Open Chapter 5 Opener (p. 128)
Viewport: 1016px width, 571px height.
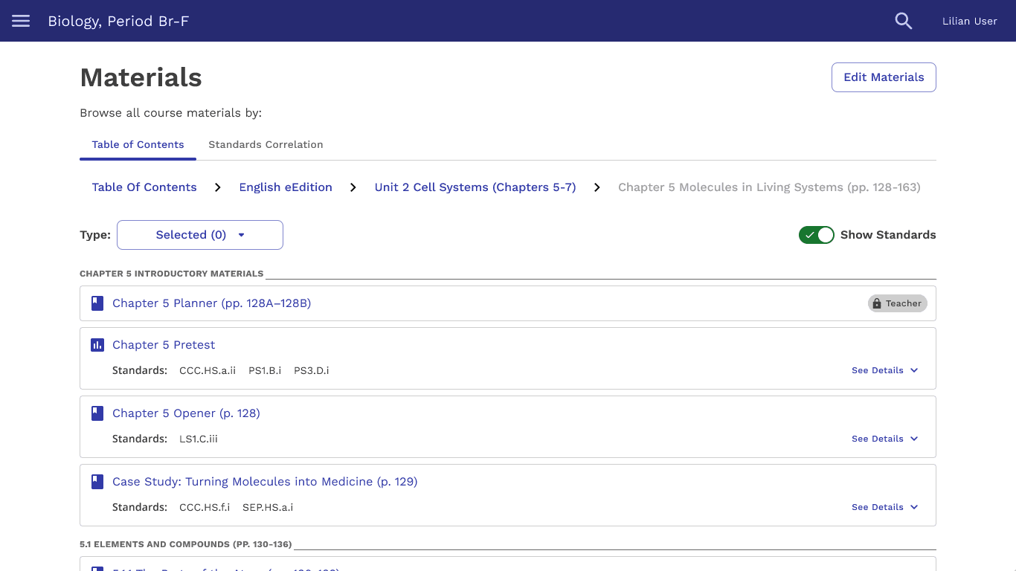click(186, 413)
